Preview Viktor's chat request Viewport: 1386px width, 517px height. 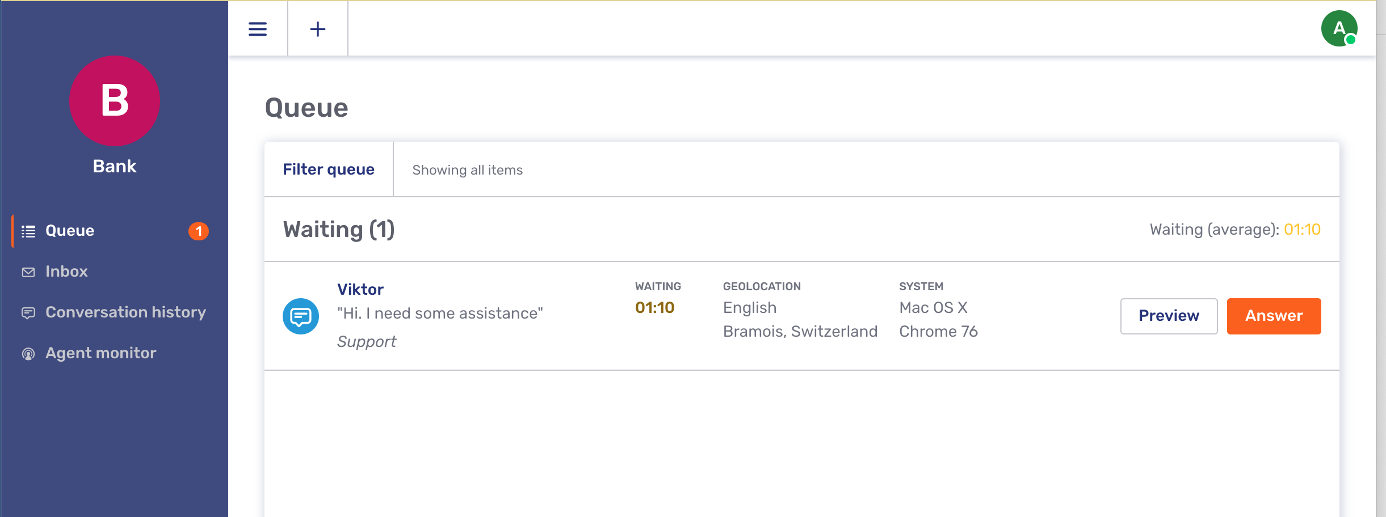[x=1169, y=316]
